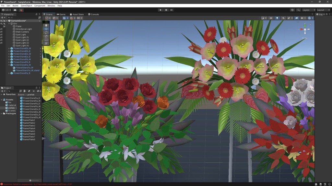Toggle visibility eye for Directional Light
This screenshot has height=186, width=332.
2,29
